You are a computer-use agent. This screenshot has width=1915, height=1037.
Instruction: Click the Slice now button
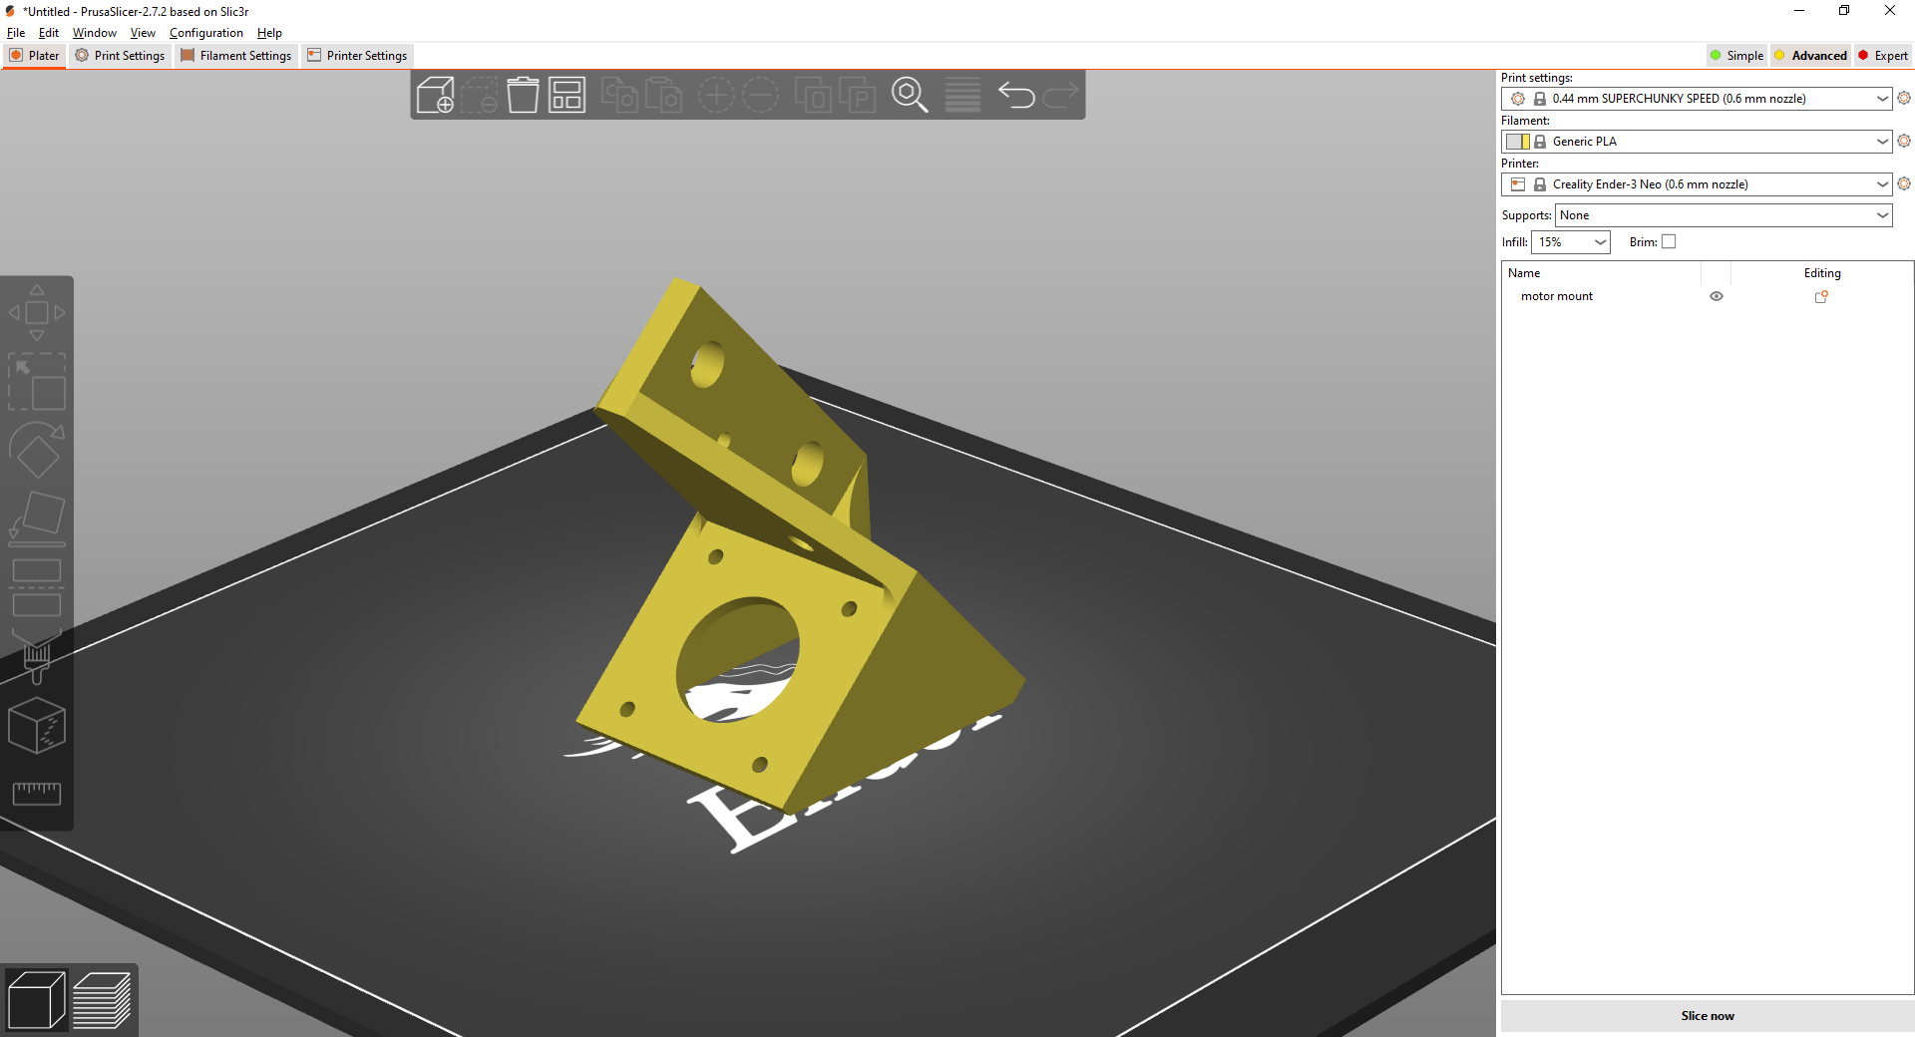1708,1016
